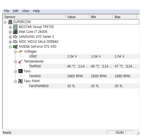The image size is (142, 137).
Task: Collapse the SUPERCOM root node
Action: [x=5, y=22]
